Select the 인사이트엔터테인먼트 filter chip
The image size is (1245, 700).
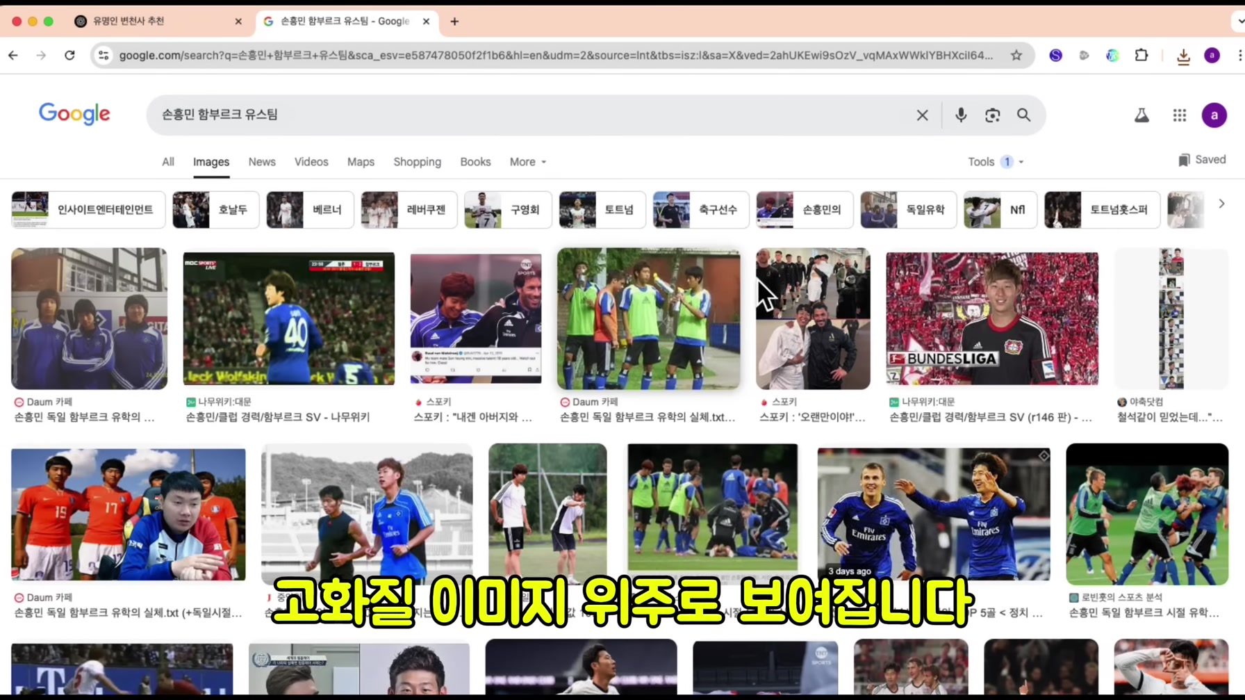[88, 210]
